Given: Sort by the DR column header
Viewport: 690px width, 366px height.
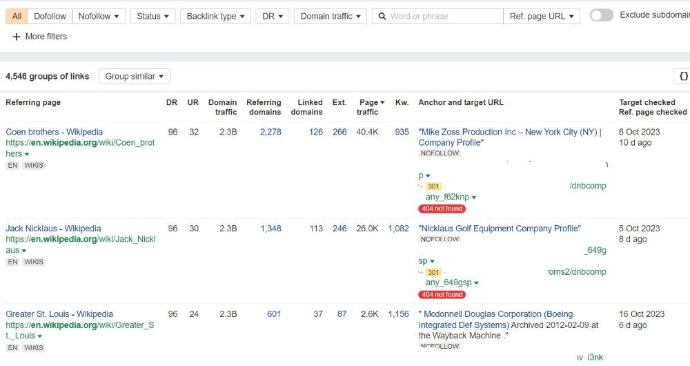Looking at the screenshot, I should tap(172, 102).
